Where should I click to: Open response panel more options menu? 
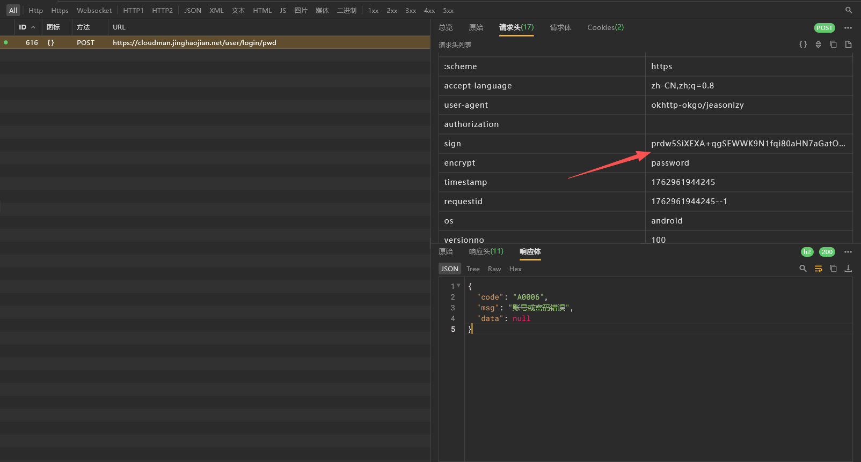point(848,252)
